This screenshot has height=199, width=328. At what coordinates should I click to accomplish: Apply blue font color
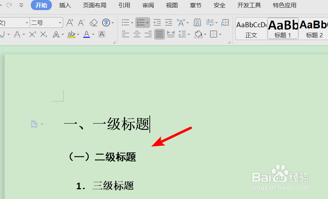(x=87, y=34)
